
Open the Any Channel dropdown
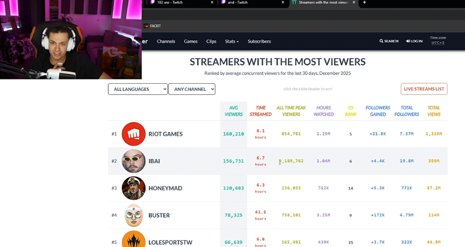point(191,89)
